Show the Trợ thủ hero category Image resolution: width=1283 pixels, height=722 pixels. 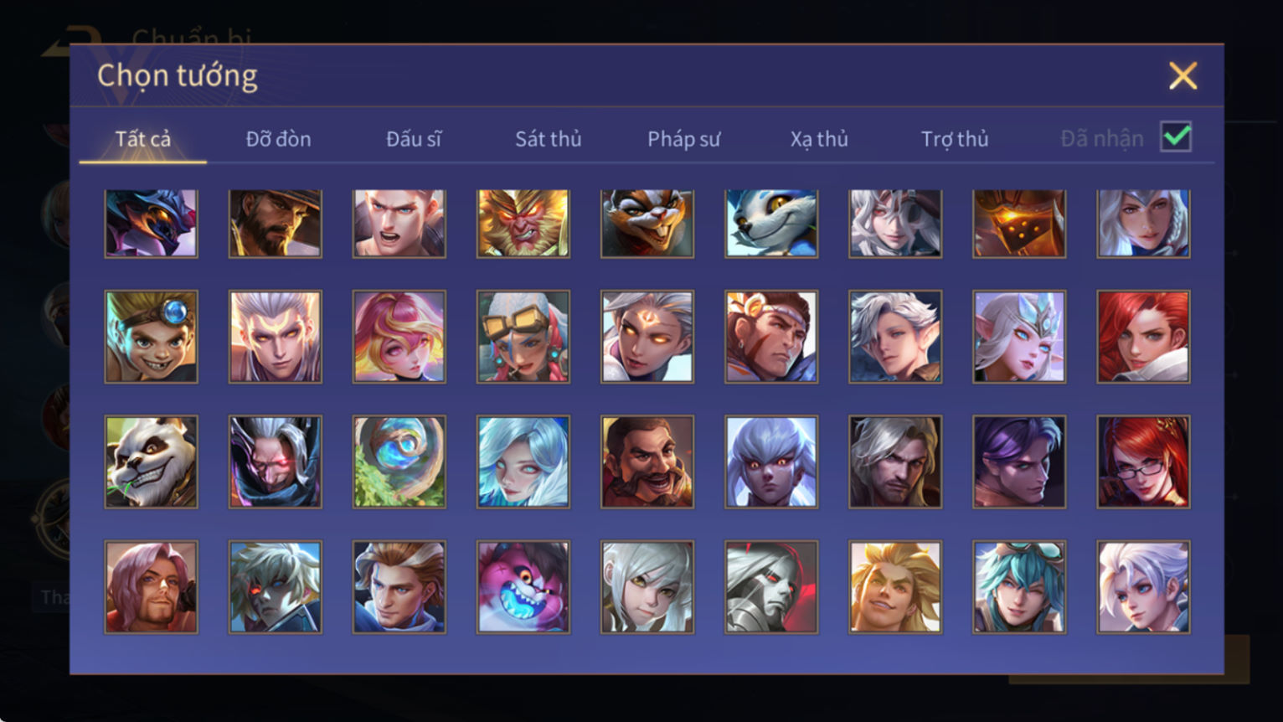[x=955, y=139]
